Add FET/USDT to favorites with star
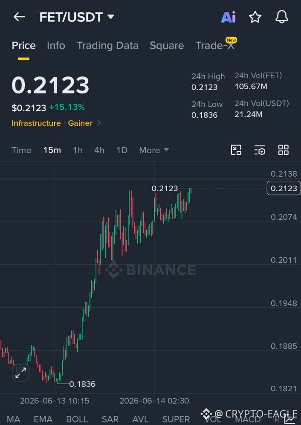Viewport: 301px width, 425px height. click(255, 17)
